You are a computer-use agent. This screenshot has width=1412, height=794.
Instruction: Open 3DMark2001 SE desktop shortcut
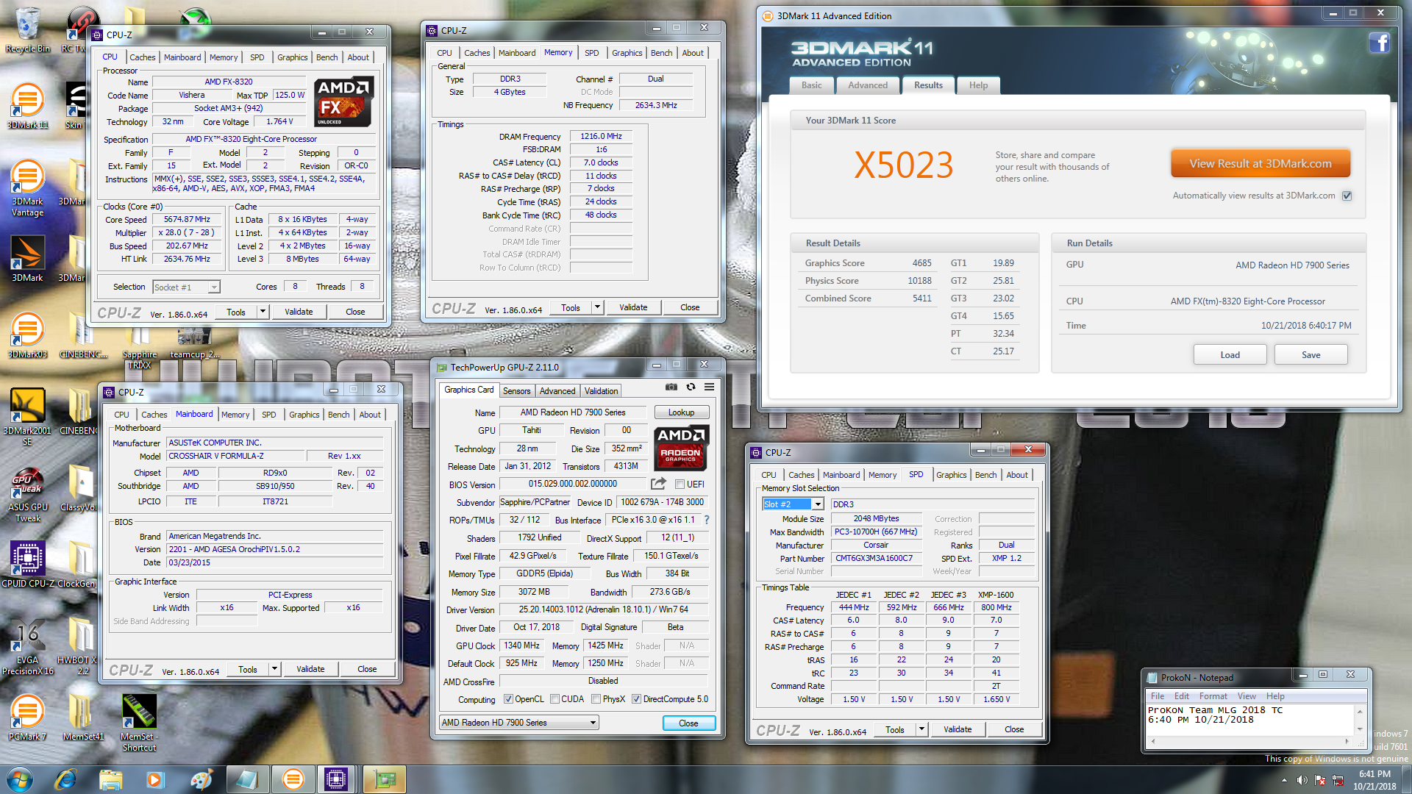pyautogui.click(x=27, y=418)
